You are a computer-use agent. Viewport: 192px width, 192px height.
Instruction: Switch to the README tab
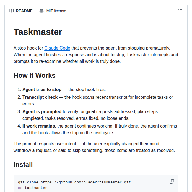coord(21,11)
